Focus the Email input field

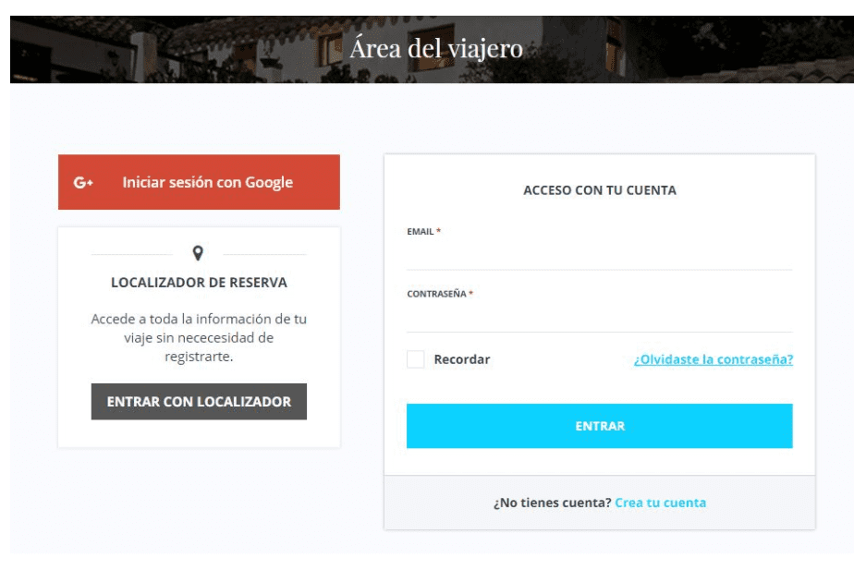[599, 254]
